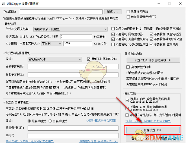
Task: Click the storage directory input field
Action: [x=61, y=12]
